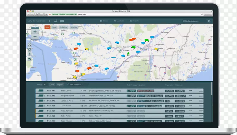Switch map view to Satellite

74,27
